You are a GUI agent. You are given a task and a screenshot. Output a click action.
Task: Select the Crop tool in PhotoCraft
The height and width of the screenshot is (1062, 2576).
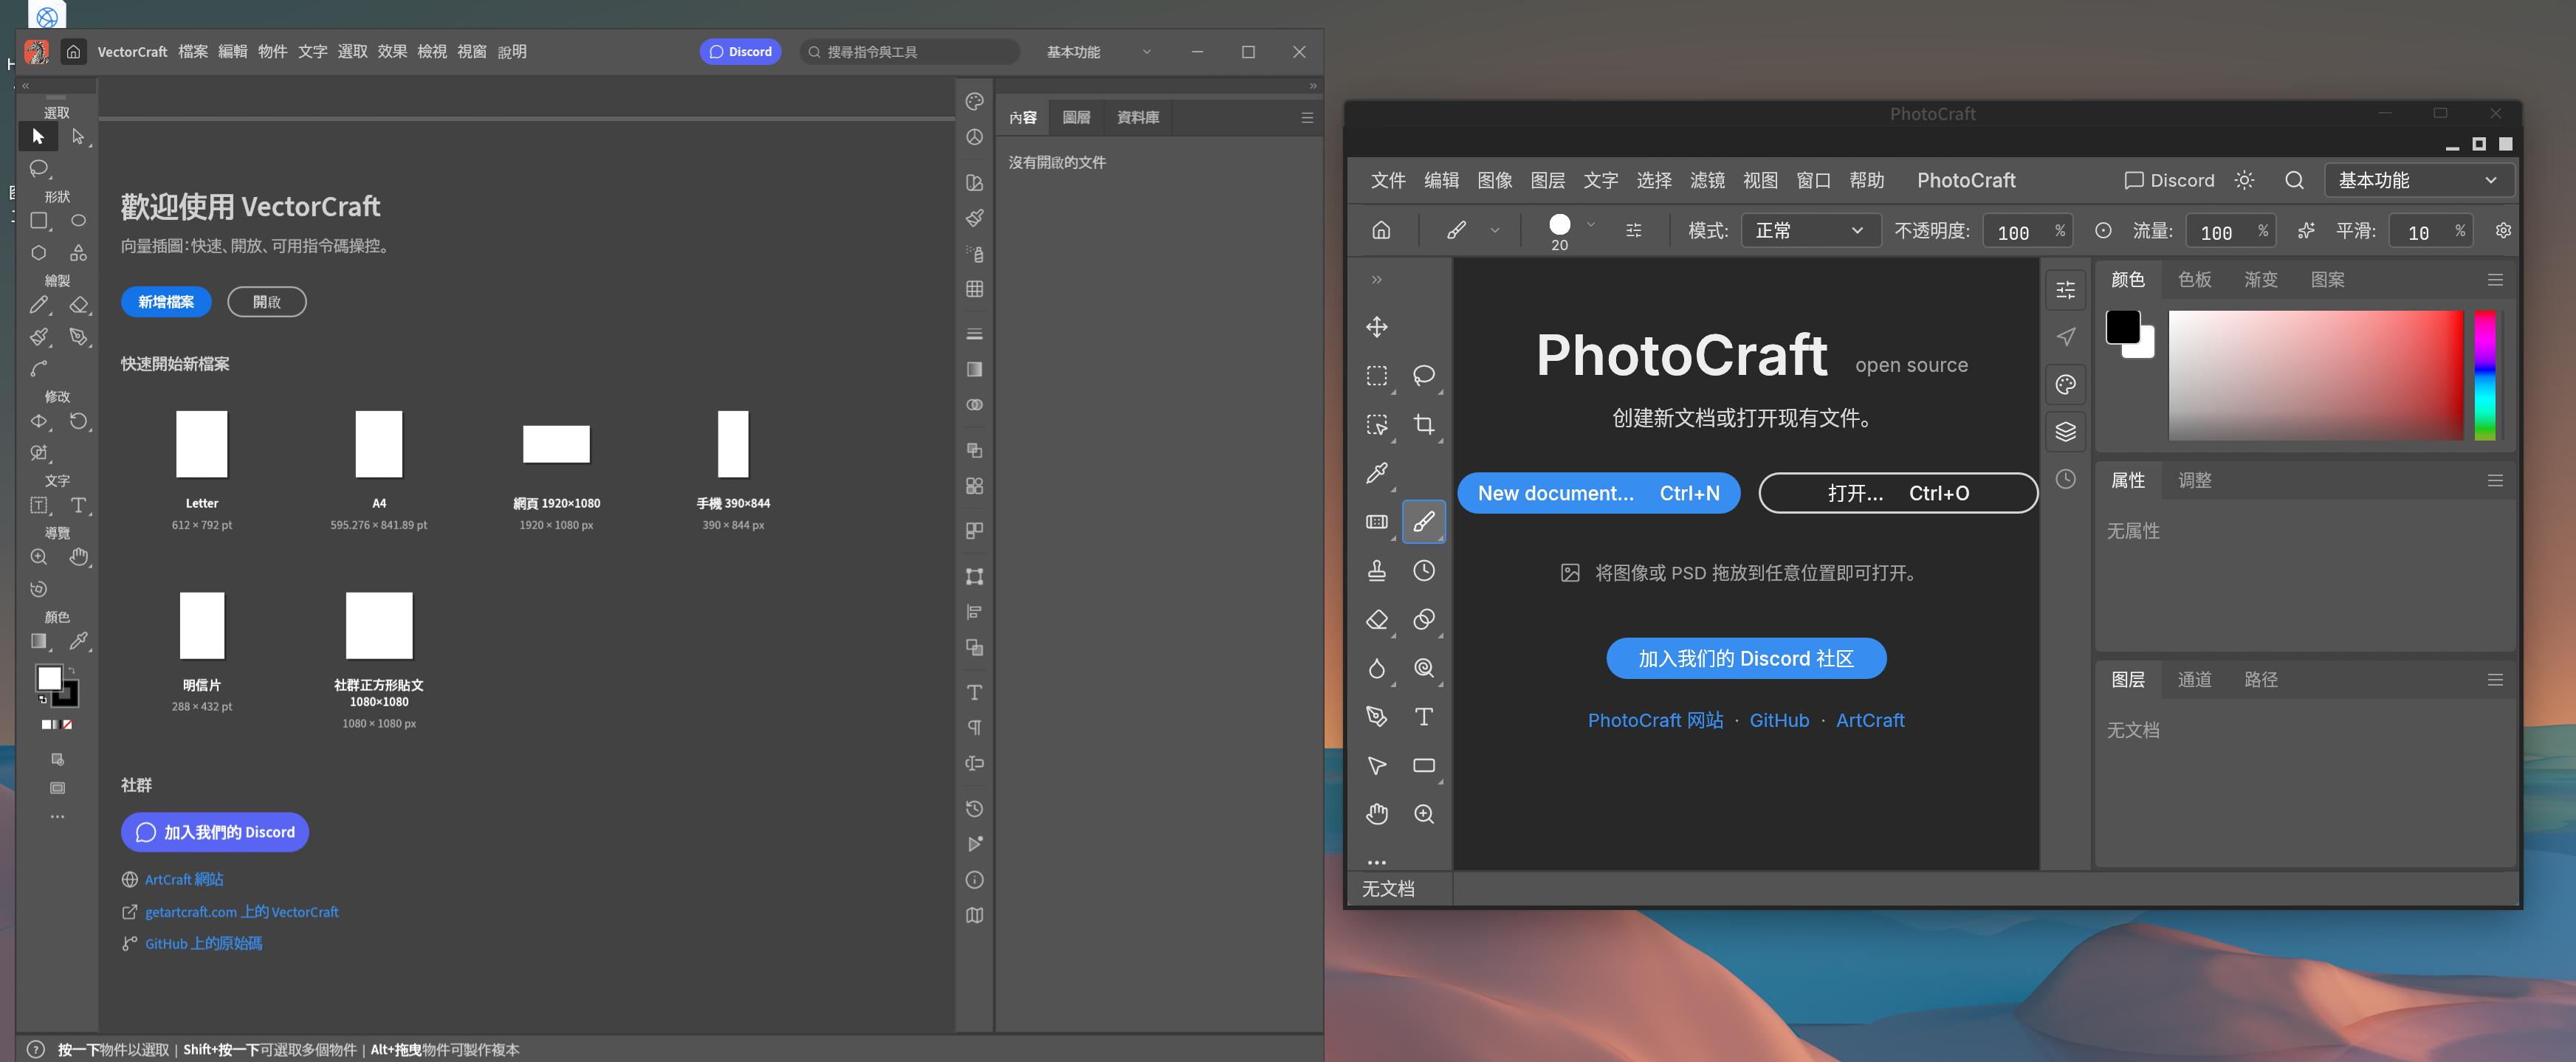(x=1423, y=424)
